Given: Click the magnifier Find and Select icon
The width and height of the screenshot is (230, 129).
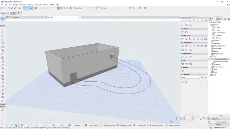Looking at the screenshot, I should click(x=80, y=8).
